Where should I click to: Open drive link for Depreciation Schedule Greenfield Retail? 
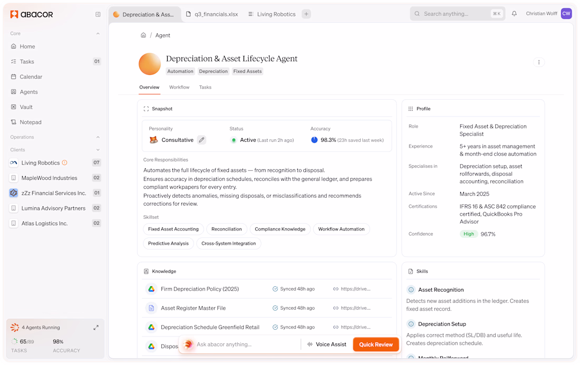pyautogui.click(x=352, y=327)
